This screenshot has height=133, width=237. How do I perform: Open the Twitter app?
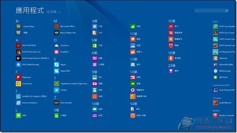click(x=61, y=90)
